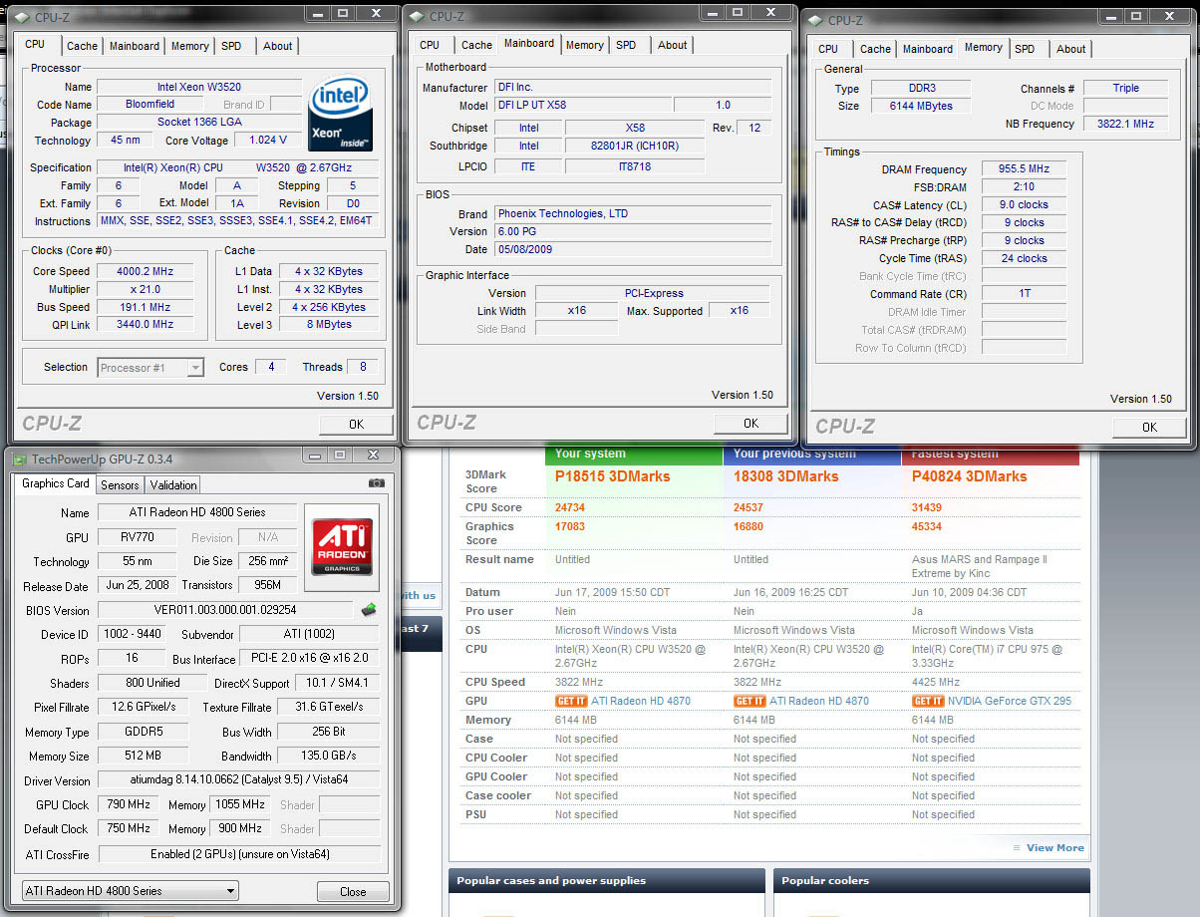Open the Validation tab in GPU-Z

tap(173, 485)
